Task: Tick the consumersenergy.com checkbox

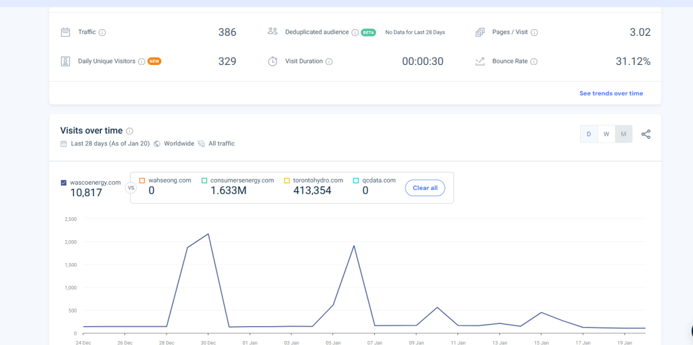Action: [x=204, y=181]
